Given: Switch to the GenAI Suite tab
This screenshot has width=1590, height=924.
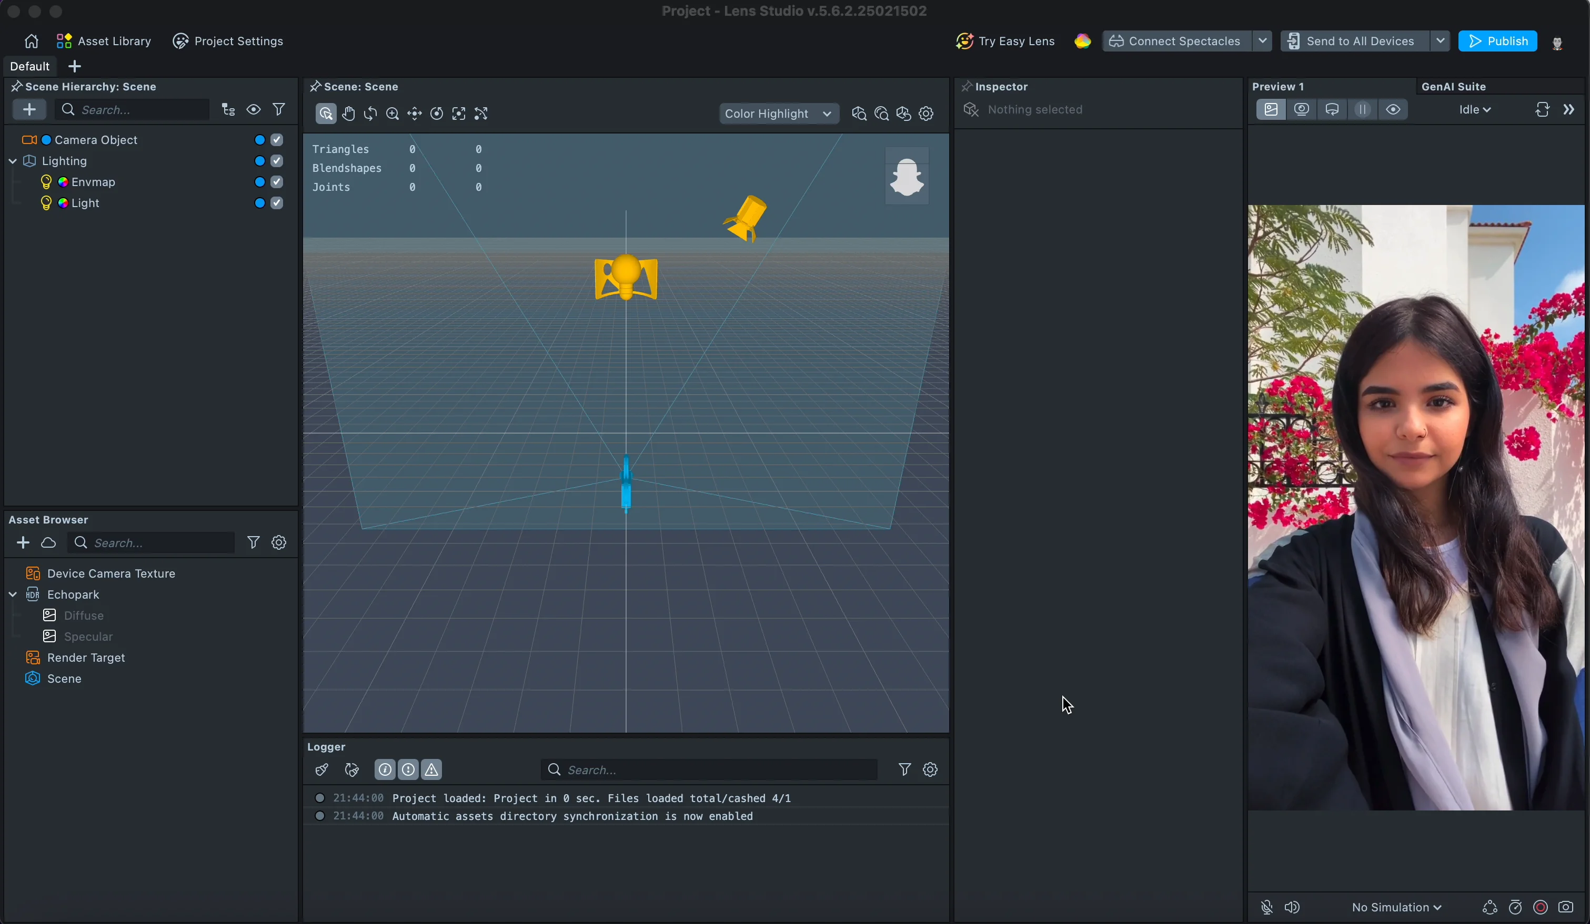Looking at the screenshot, I should (x=1454, y=86).
